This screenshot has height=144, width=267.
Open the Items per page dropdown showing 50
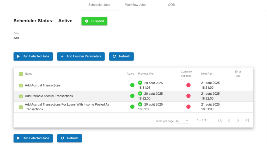pyautogui.click(x=182, y=121)
